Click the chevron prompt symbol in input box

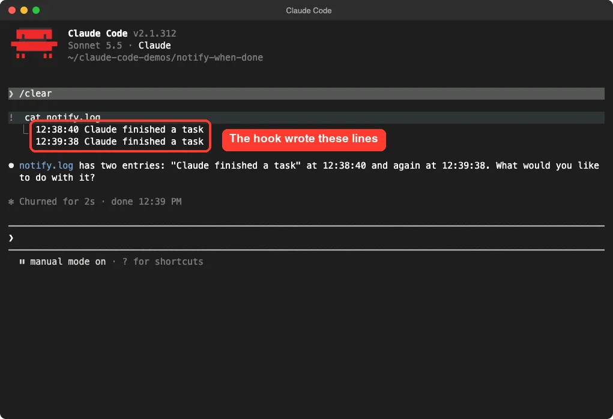point(11,238)
